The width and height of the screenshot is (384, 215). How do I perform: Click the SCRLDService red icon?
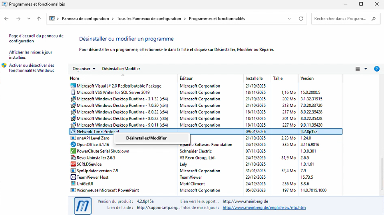tap(73, 164)
